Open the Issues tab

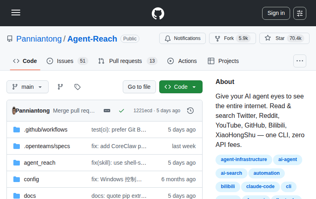click(67, 61)
